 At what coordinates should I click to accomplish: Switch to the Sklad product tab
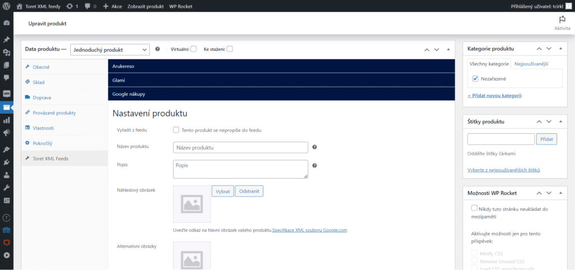click(65, 82)
